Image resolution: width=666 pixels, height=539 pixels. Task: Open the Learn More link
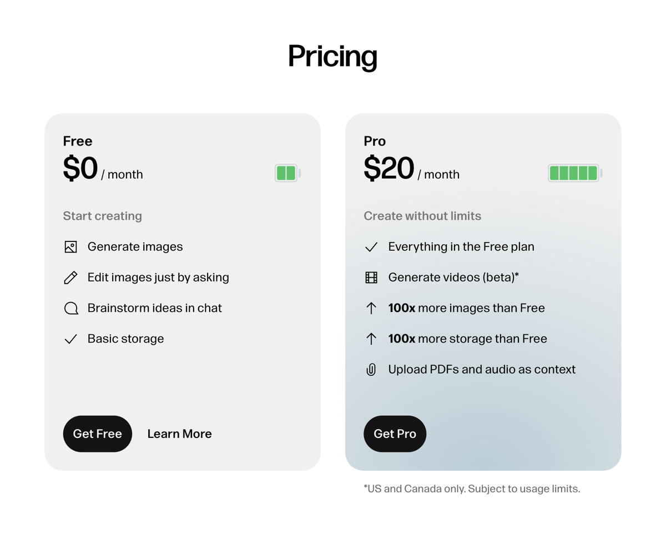(179, 434)
